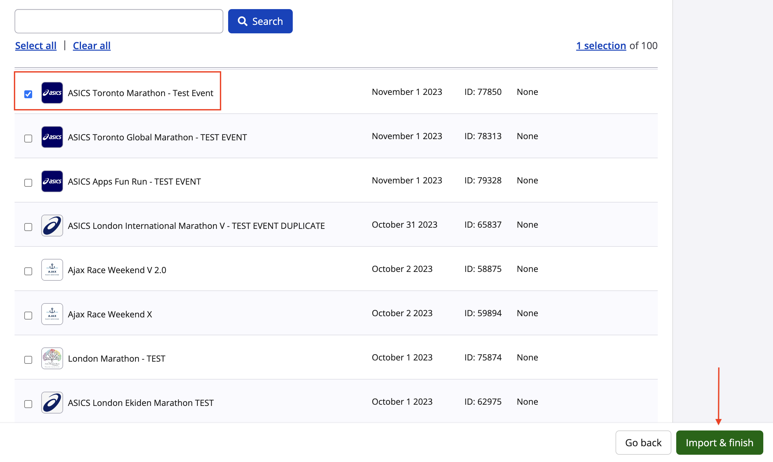The width and height of the screenshot is (773, 462).
Task: Click the Clear all link
Action: click(x=92, y=45)
